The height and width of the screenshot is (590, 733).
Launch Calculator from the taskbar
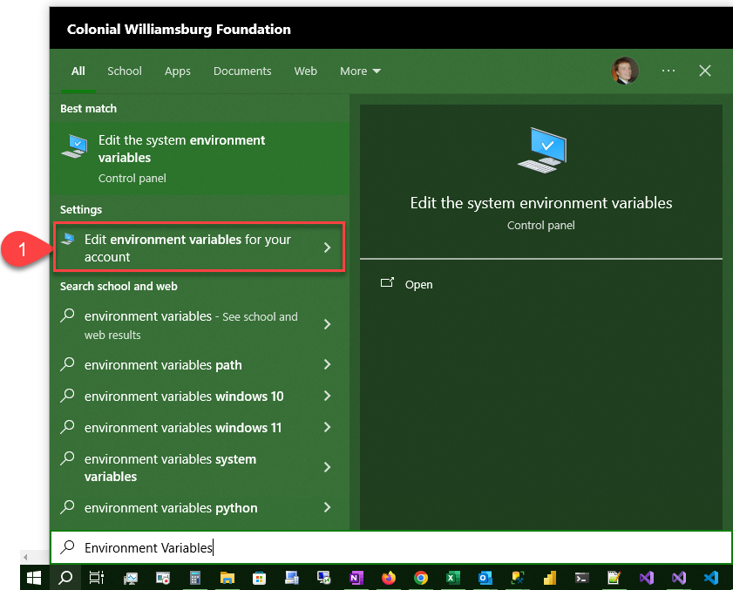click(x=195, y=579)
